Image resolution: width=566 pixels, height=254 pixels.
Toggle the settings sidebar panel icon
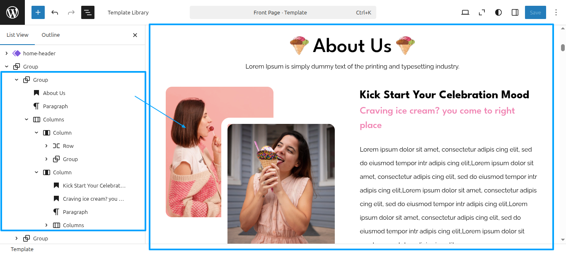(515, 12)
